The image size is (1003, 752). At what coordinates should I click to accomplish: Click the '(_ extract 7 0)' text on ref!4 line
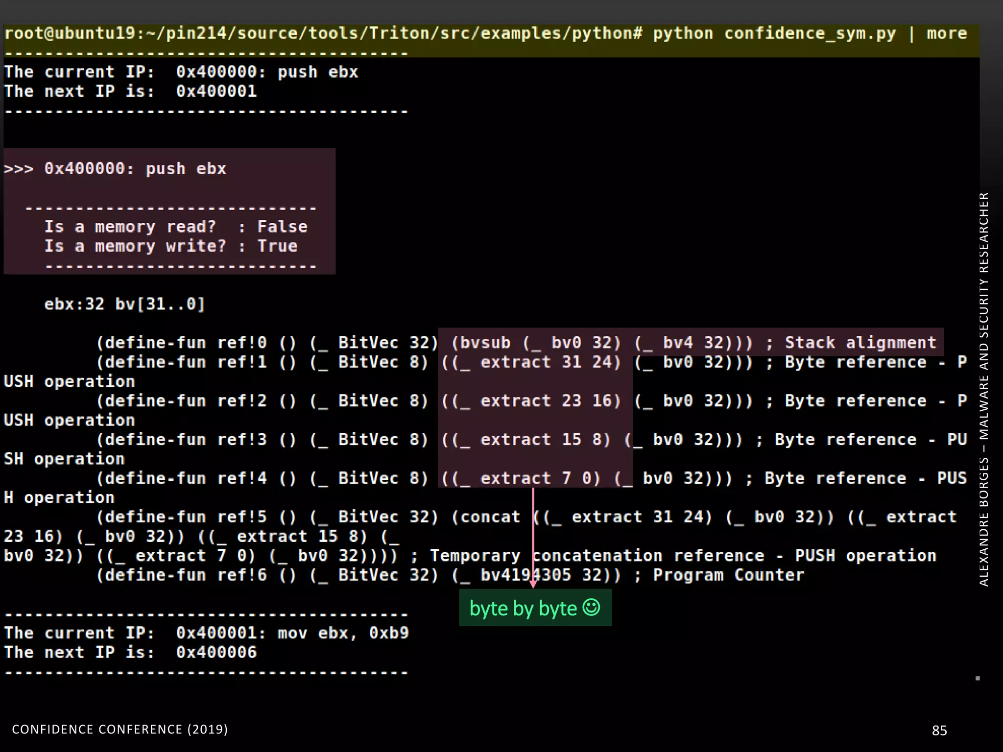526,478
